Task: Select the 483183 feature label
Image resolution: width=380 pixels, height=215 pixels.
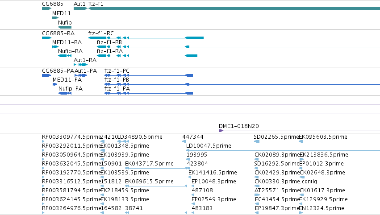Action: pos(202,208)
